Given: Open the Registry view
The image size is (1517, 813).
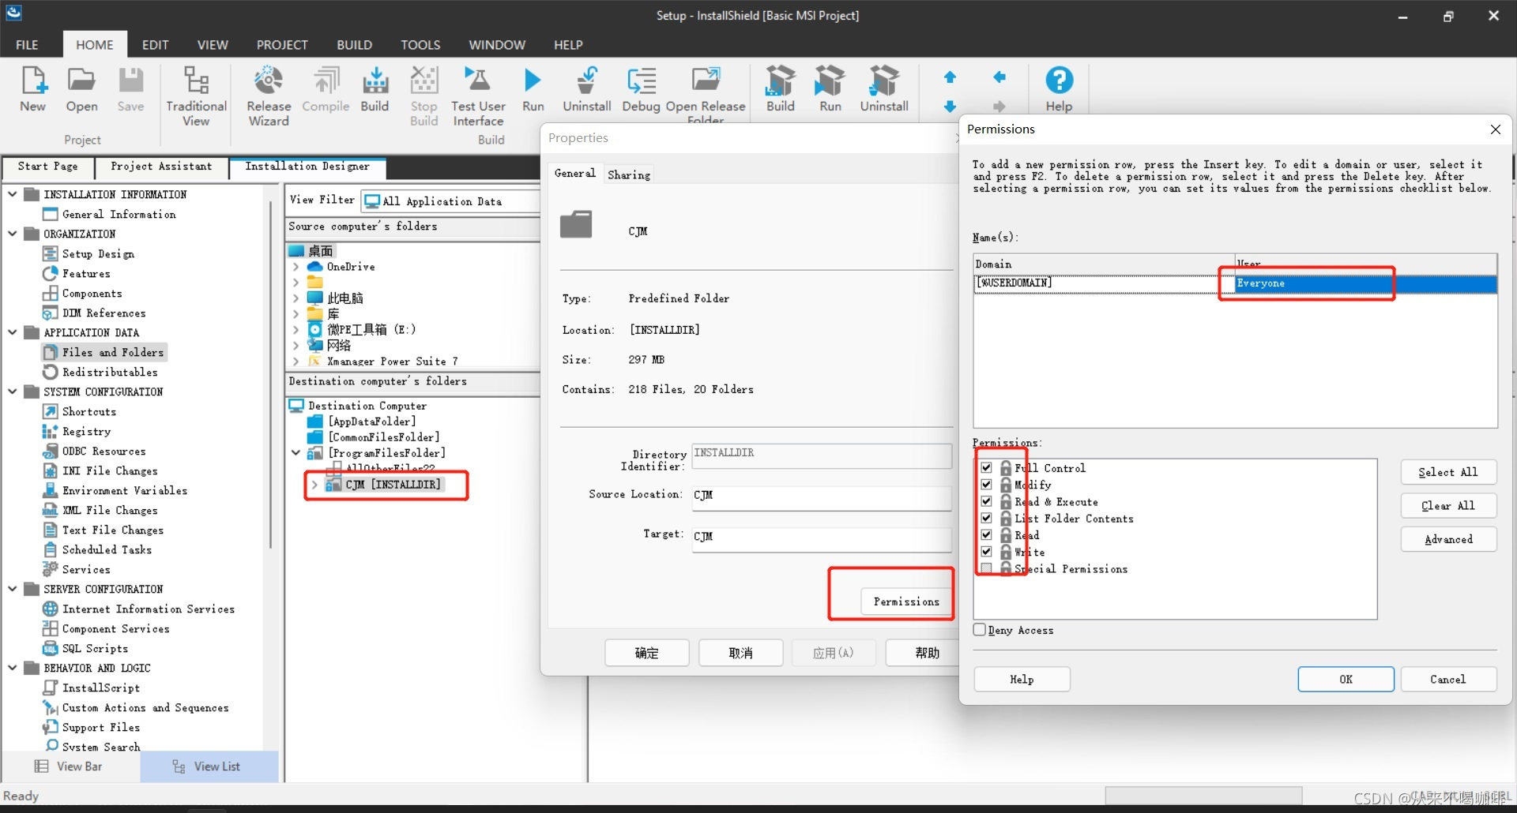Looking at the screenshot, I should (x=86, y=431).
